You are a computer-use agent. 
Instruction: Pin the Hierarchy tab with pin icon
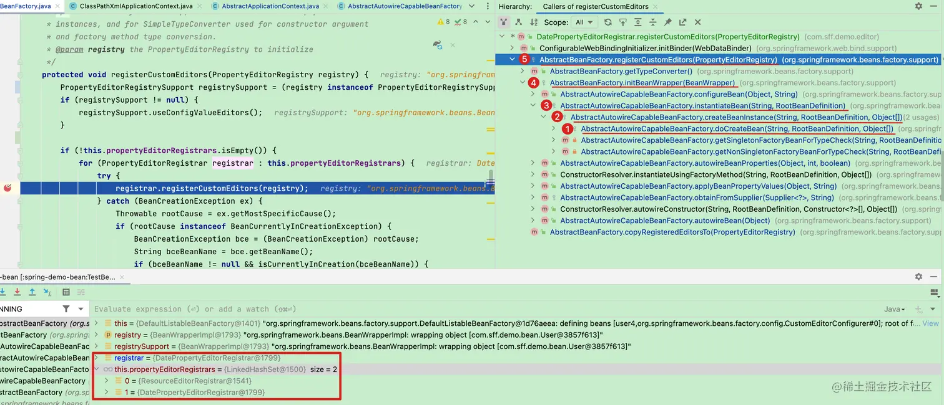point(667,22)
